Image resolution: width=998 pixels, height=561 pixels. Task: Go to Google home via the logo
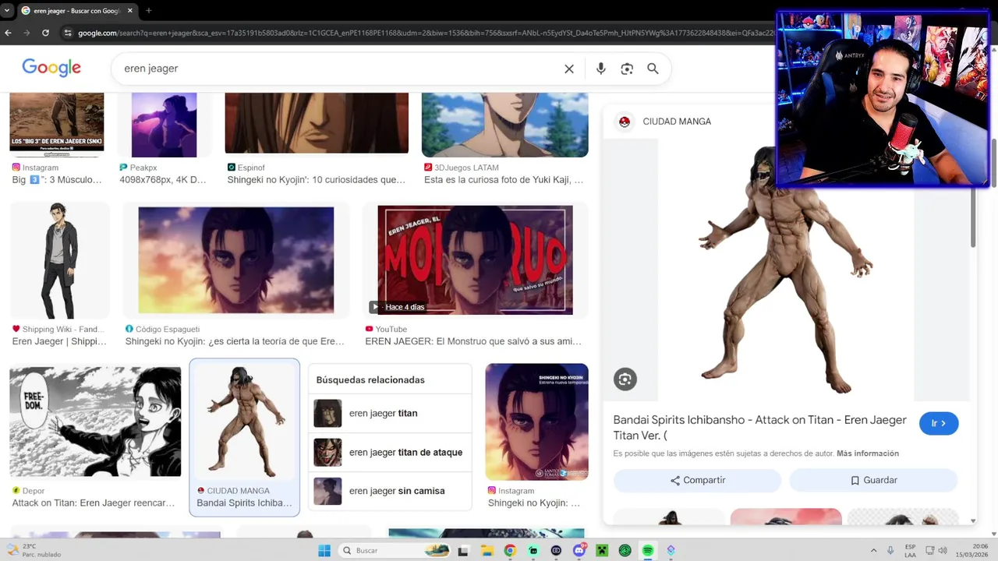[x=51, y=68]
